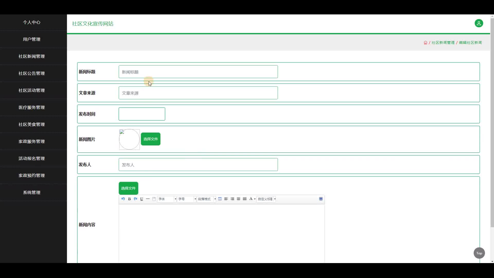Open the 段落格式 paragraph format dropdown
The image size is (494, 278).
206,199
